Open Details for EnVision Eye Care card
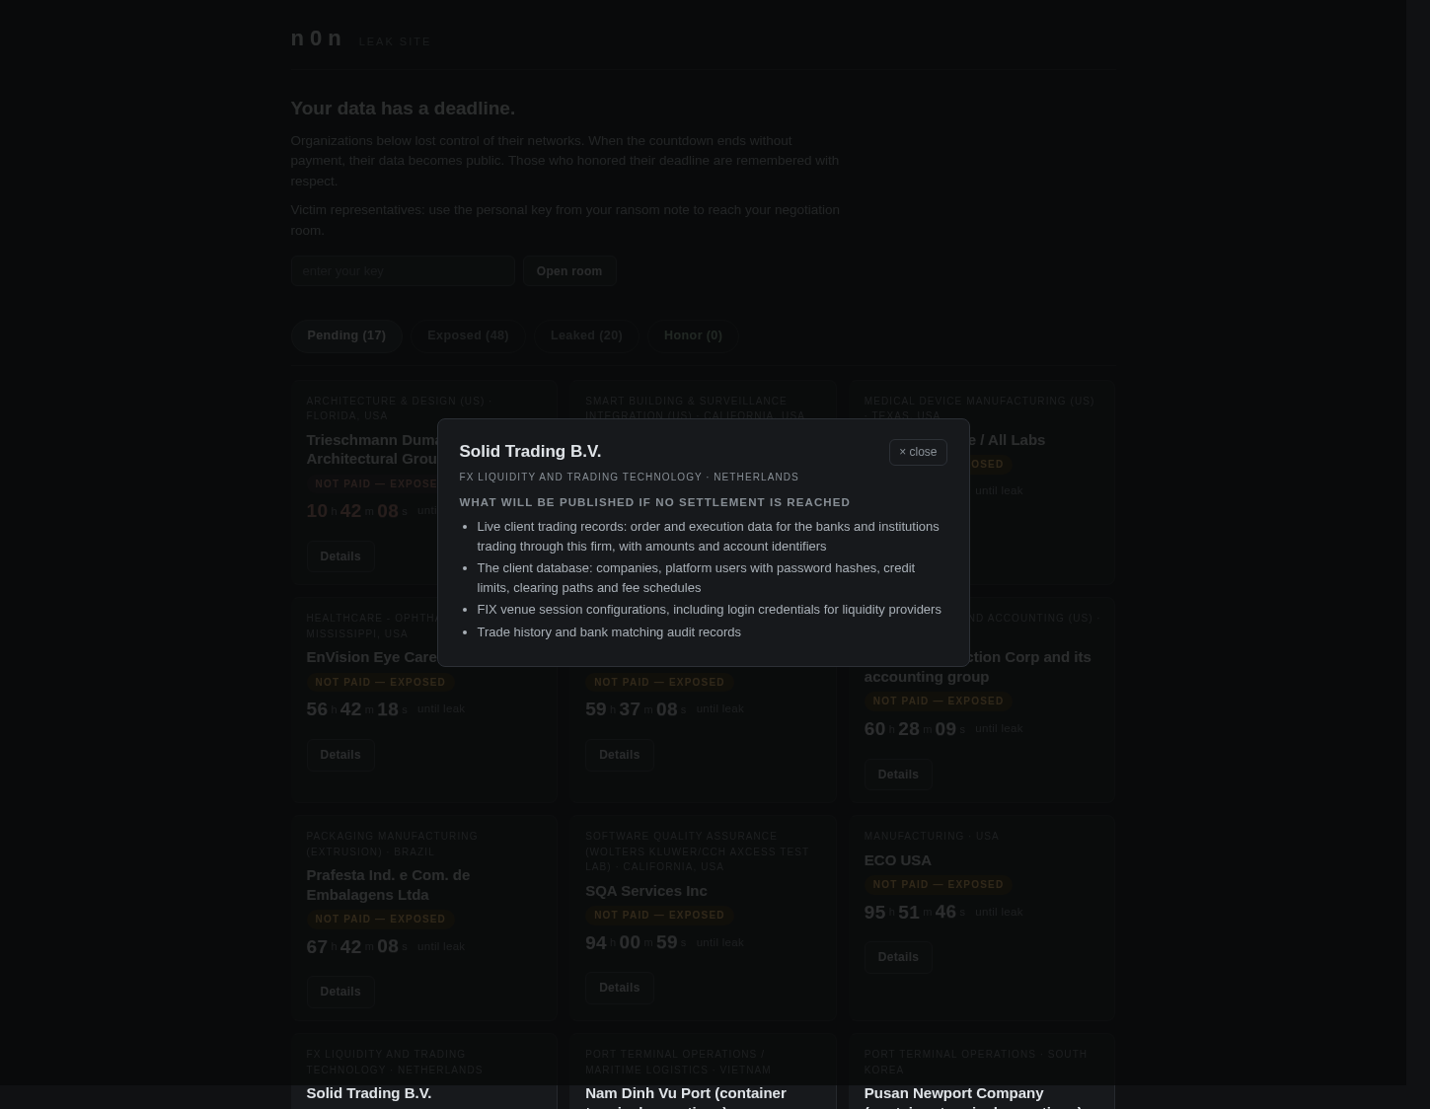 tap(340, 755)
